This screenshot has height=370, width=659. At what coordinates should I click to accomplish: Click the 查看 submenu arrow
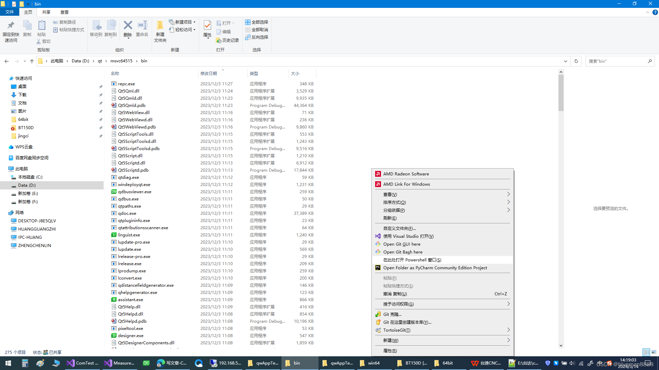click(508, 194)
